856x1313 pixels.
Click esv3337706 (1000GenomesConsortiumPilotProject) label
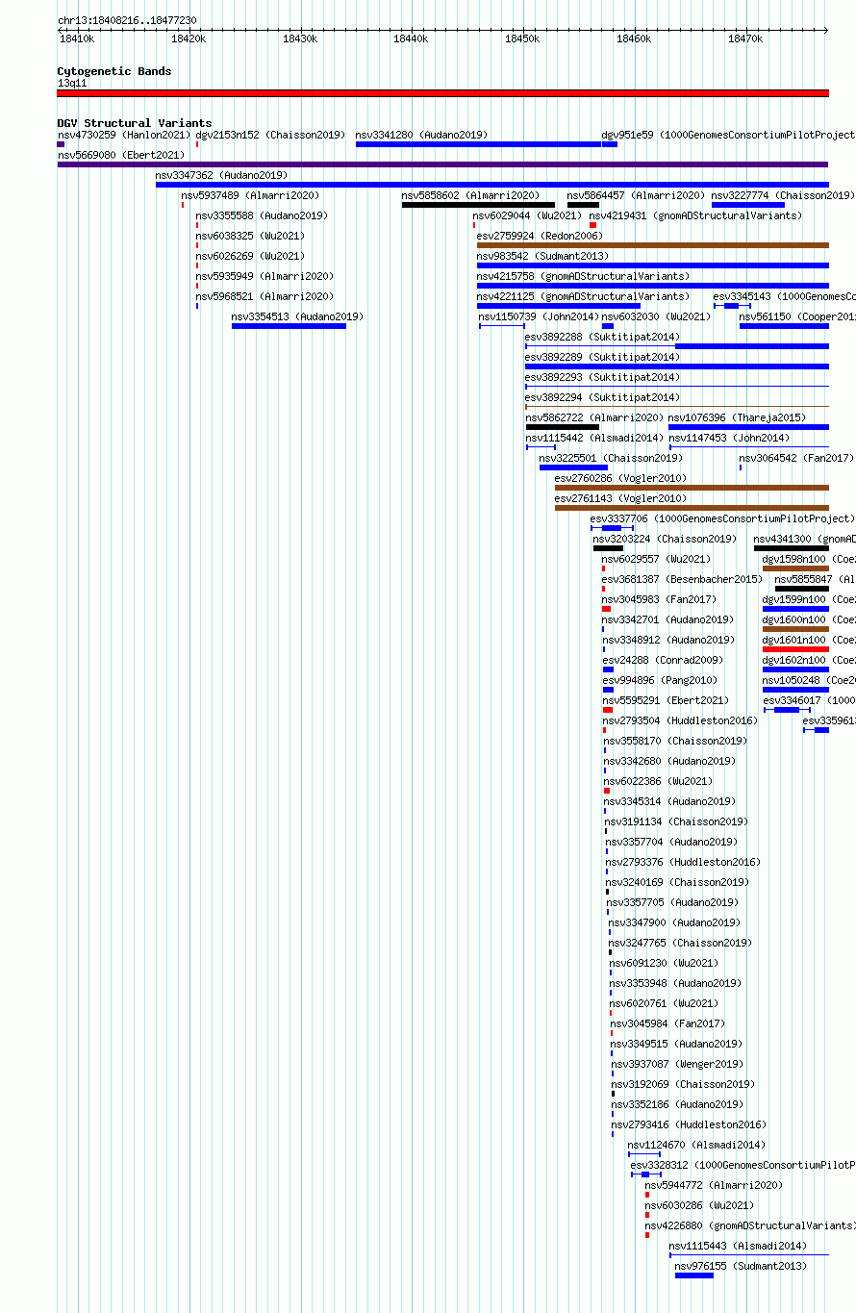(721, 518)
